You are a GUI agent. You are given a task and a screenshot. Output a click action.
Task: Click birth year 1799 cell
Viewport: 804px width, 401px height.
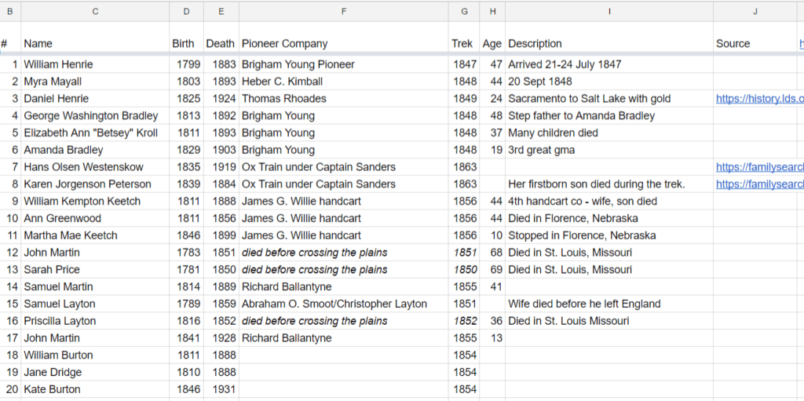[x=187, y=64]
